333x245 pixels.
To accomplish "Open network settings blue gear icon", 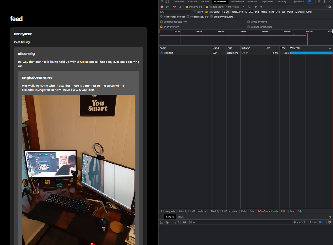I will (330, 7).
